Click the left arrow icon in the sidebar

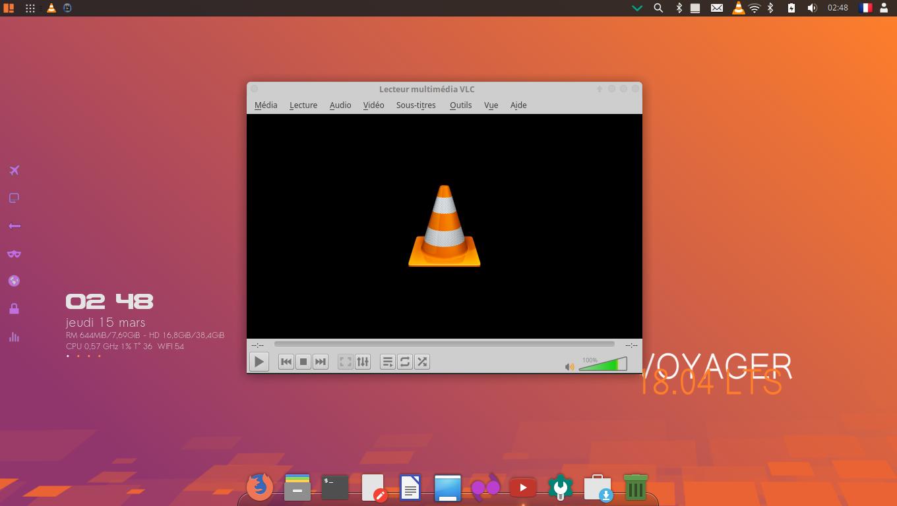pos(14,226)
